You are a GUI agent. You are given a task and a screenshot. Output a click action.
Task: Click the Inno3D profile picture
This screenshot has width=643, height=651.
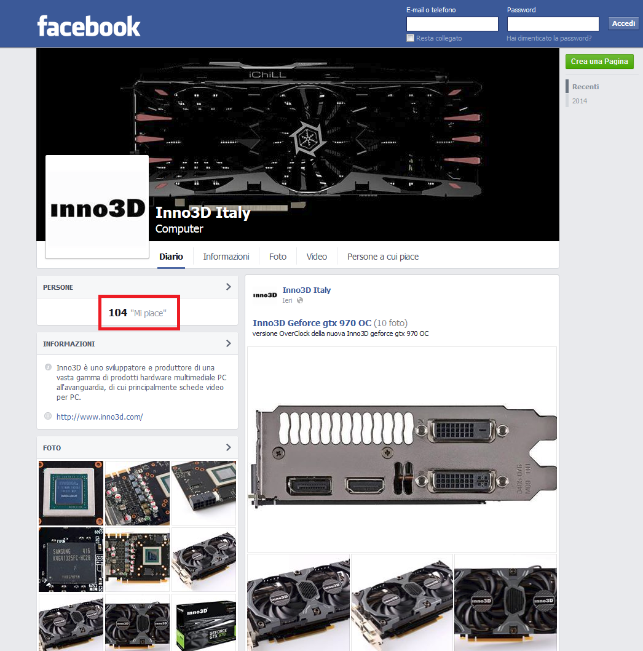click(97, 207)
